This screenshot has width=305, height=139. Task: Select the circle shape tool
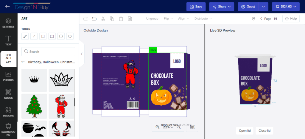(x=61, y=36)
